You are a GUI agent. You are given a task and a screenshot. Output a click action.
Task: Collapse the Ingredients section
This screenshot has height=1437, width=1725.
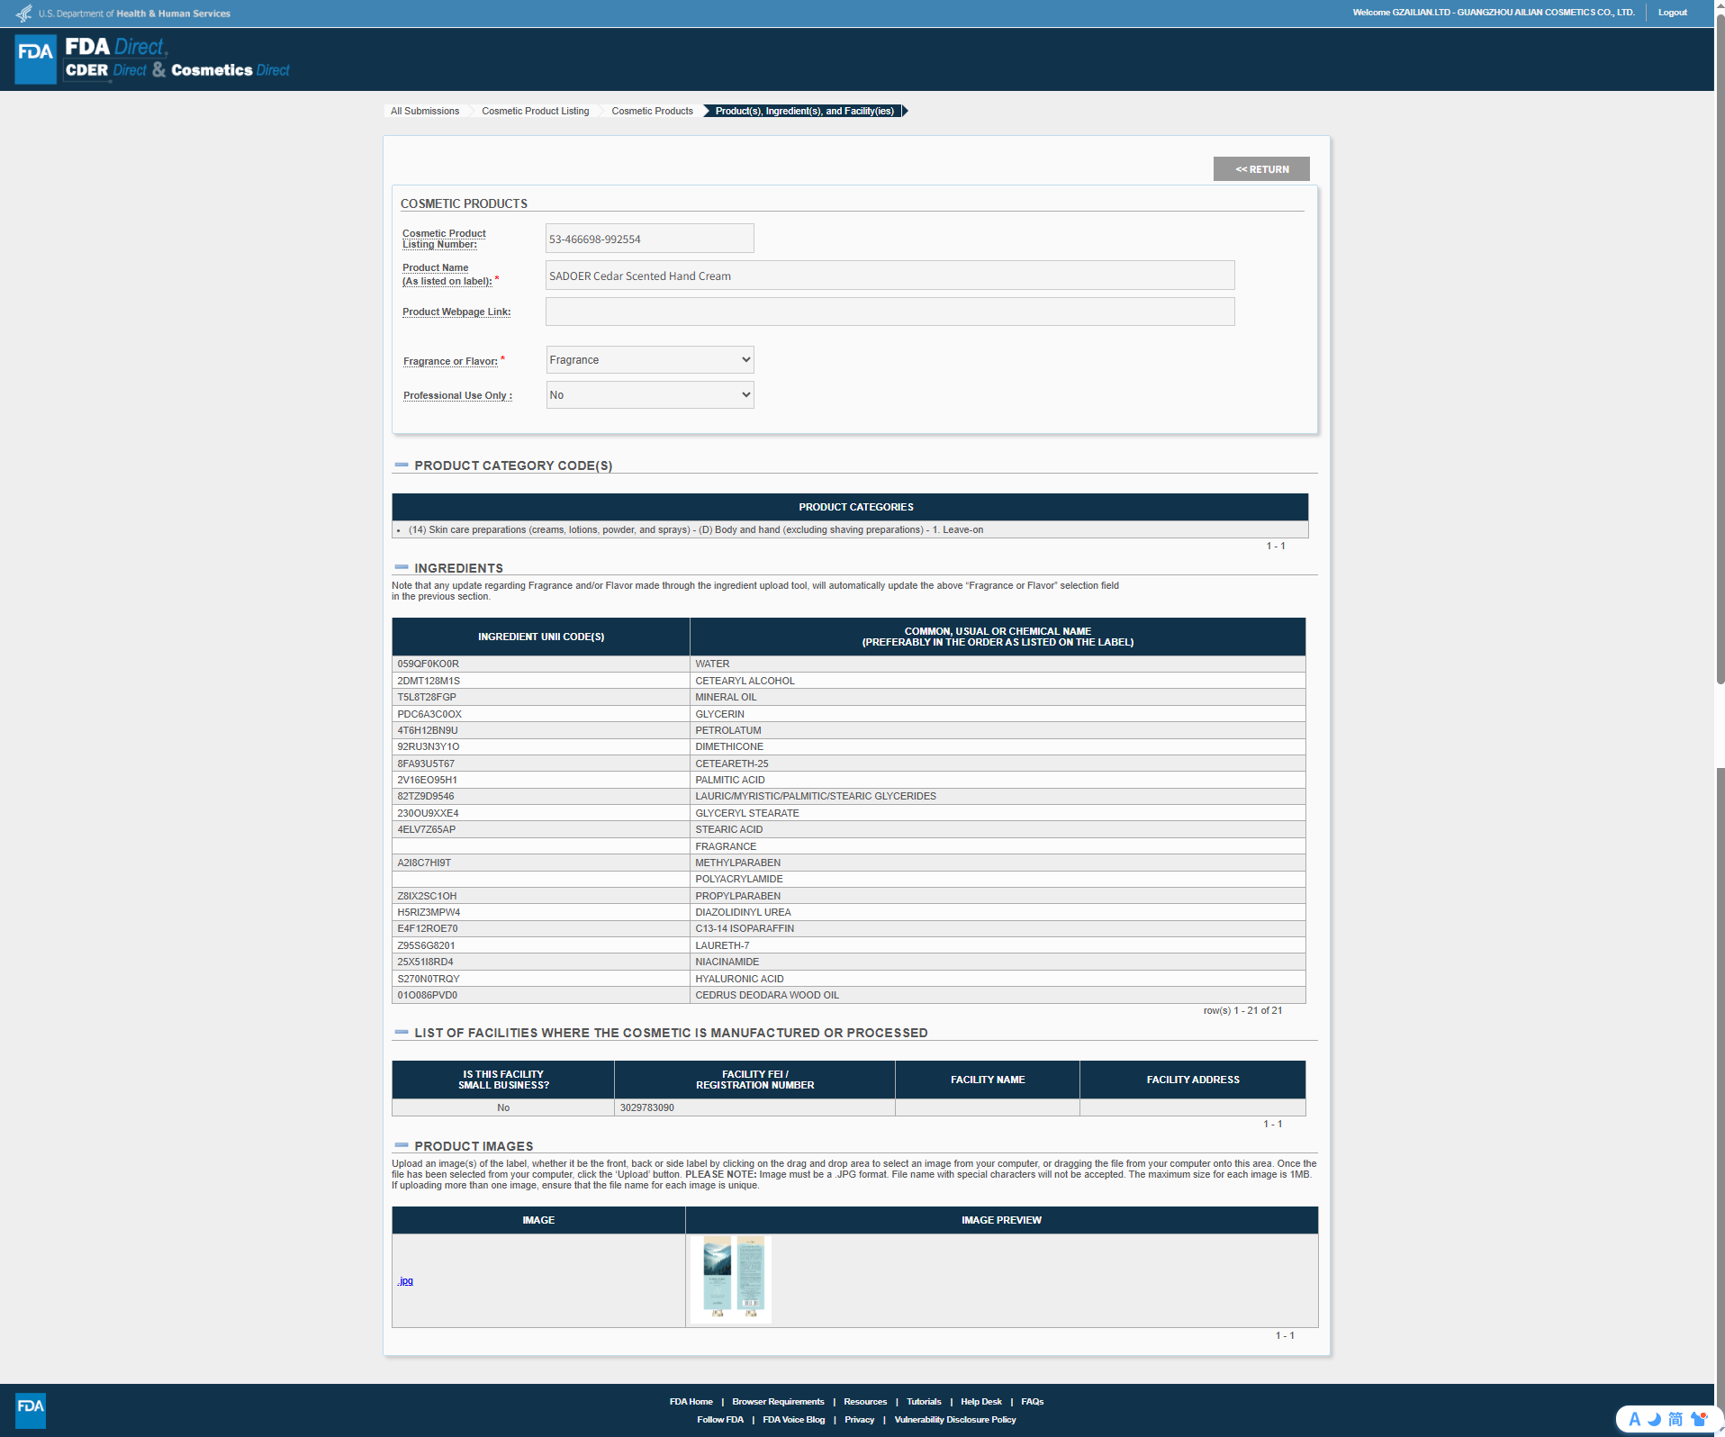402,568
